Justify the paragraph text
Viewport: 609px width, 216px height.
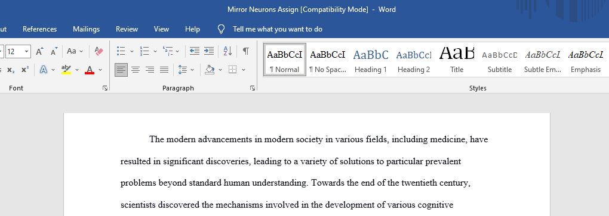pos(164,70)
